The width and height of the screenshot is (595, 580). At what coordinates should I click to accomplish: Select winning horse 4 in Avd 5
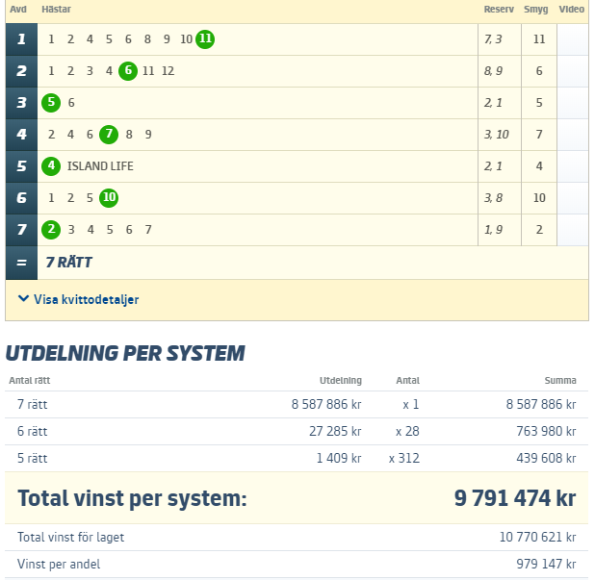pos(51,166)
